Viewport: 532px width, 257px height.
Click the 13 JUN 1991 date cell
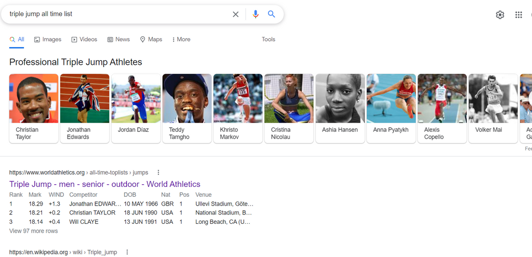click(140, 222)
